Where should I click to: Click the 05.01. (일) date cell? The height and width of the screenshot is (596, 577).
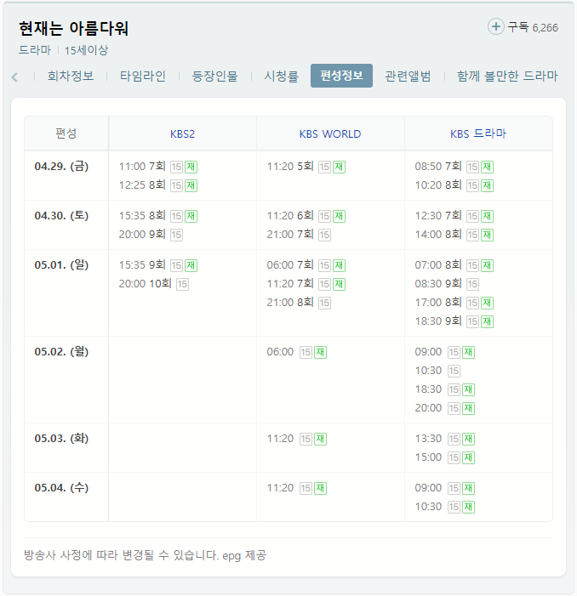click(x=61, y=264)
